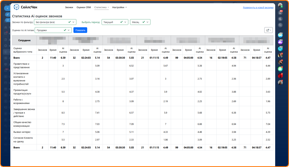The width and height of the screenshot is (289, 167).
Task: Expand the 'Месяц' period dropdown
Action: [140, 22]
